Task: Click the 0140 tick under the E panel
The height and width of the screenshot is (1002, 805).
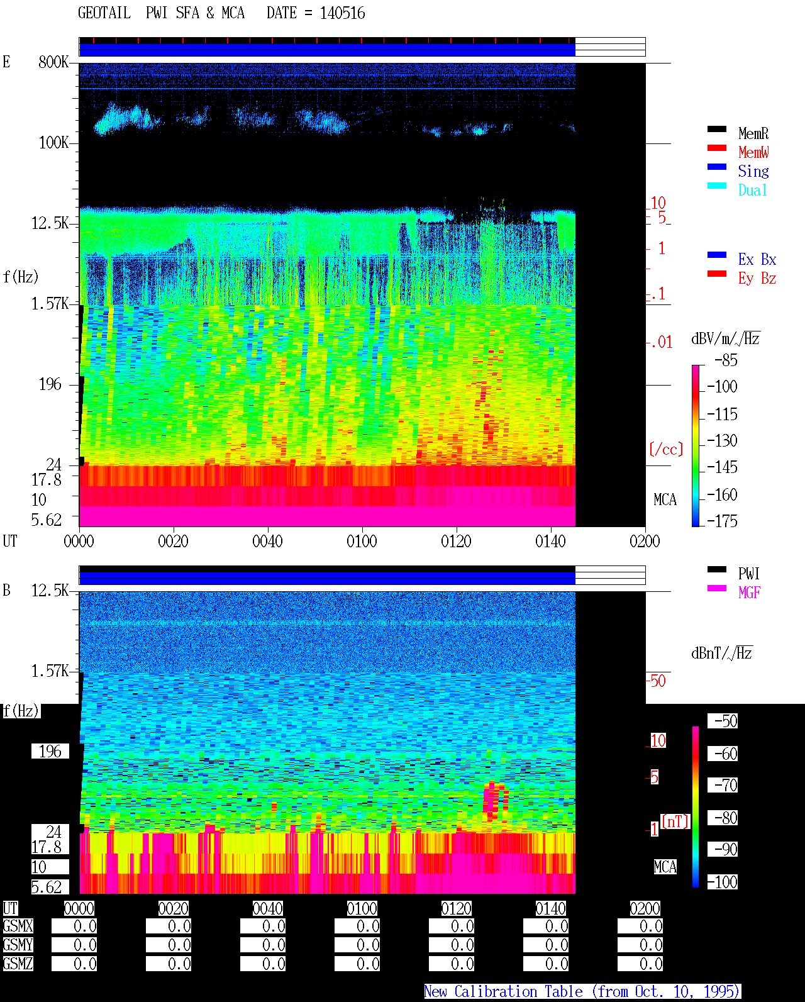Action: 550,541
